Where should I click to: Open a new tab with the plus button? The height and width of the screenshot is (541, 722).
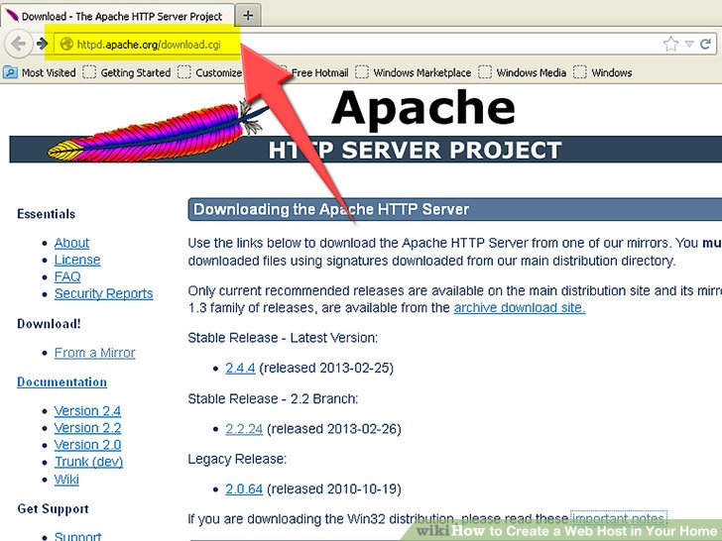pos(248,15)
